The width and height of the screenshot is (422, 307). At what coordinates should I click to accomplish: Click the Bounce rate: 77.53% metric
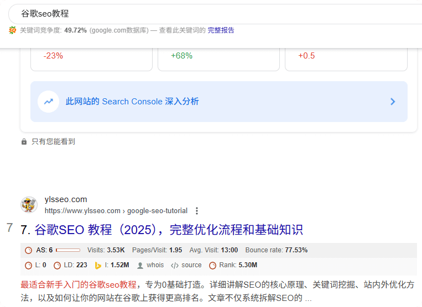277,250
